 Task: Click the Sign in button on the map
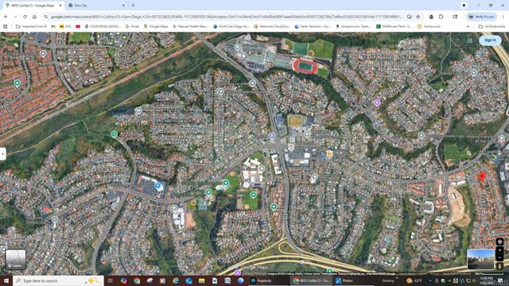[490, 41]
